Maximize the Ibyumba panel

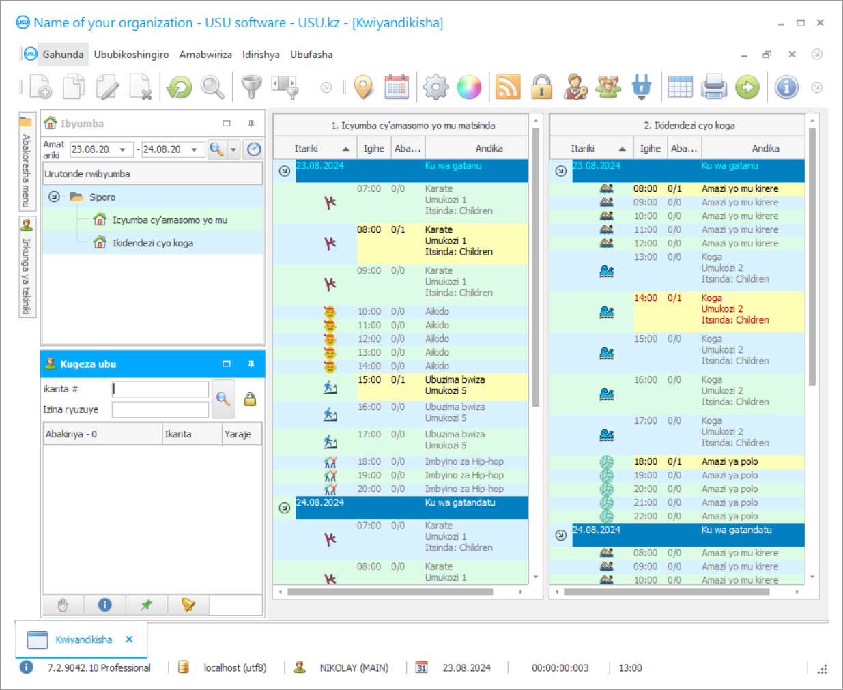[x=227, y=124]
